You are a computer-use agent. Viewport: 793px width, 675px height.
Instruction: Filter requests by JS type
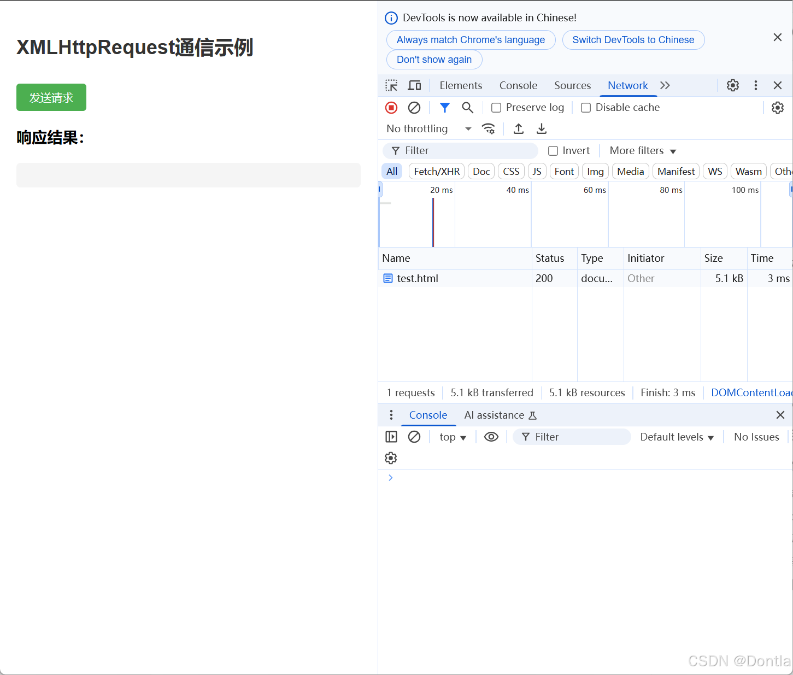[537, 171]
